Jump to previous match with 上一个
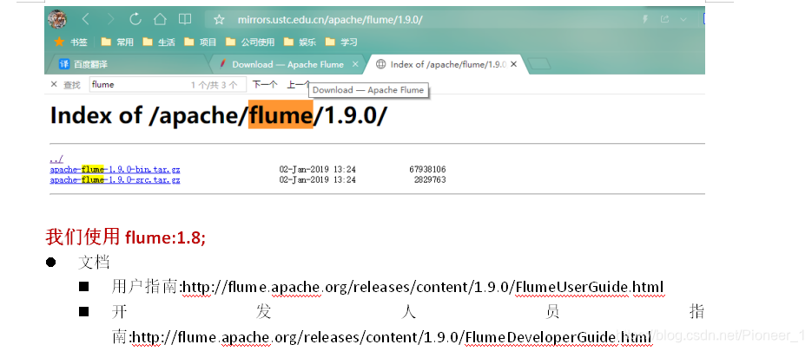This screenshot has width=812, height=351. click(298, 85)
